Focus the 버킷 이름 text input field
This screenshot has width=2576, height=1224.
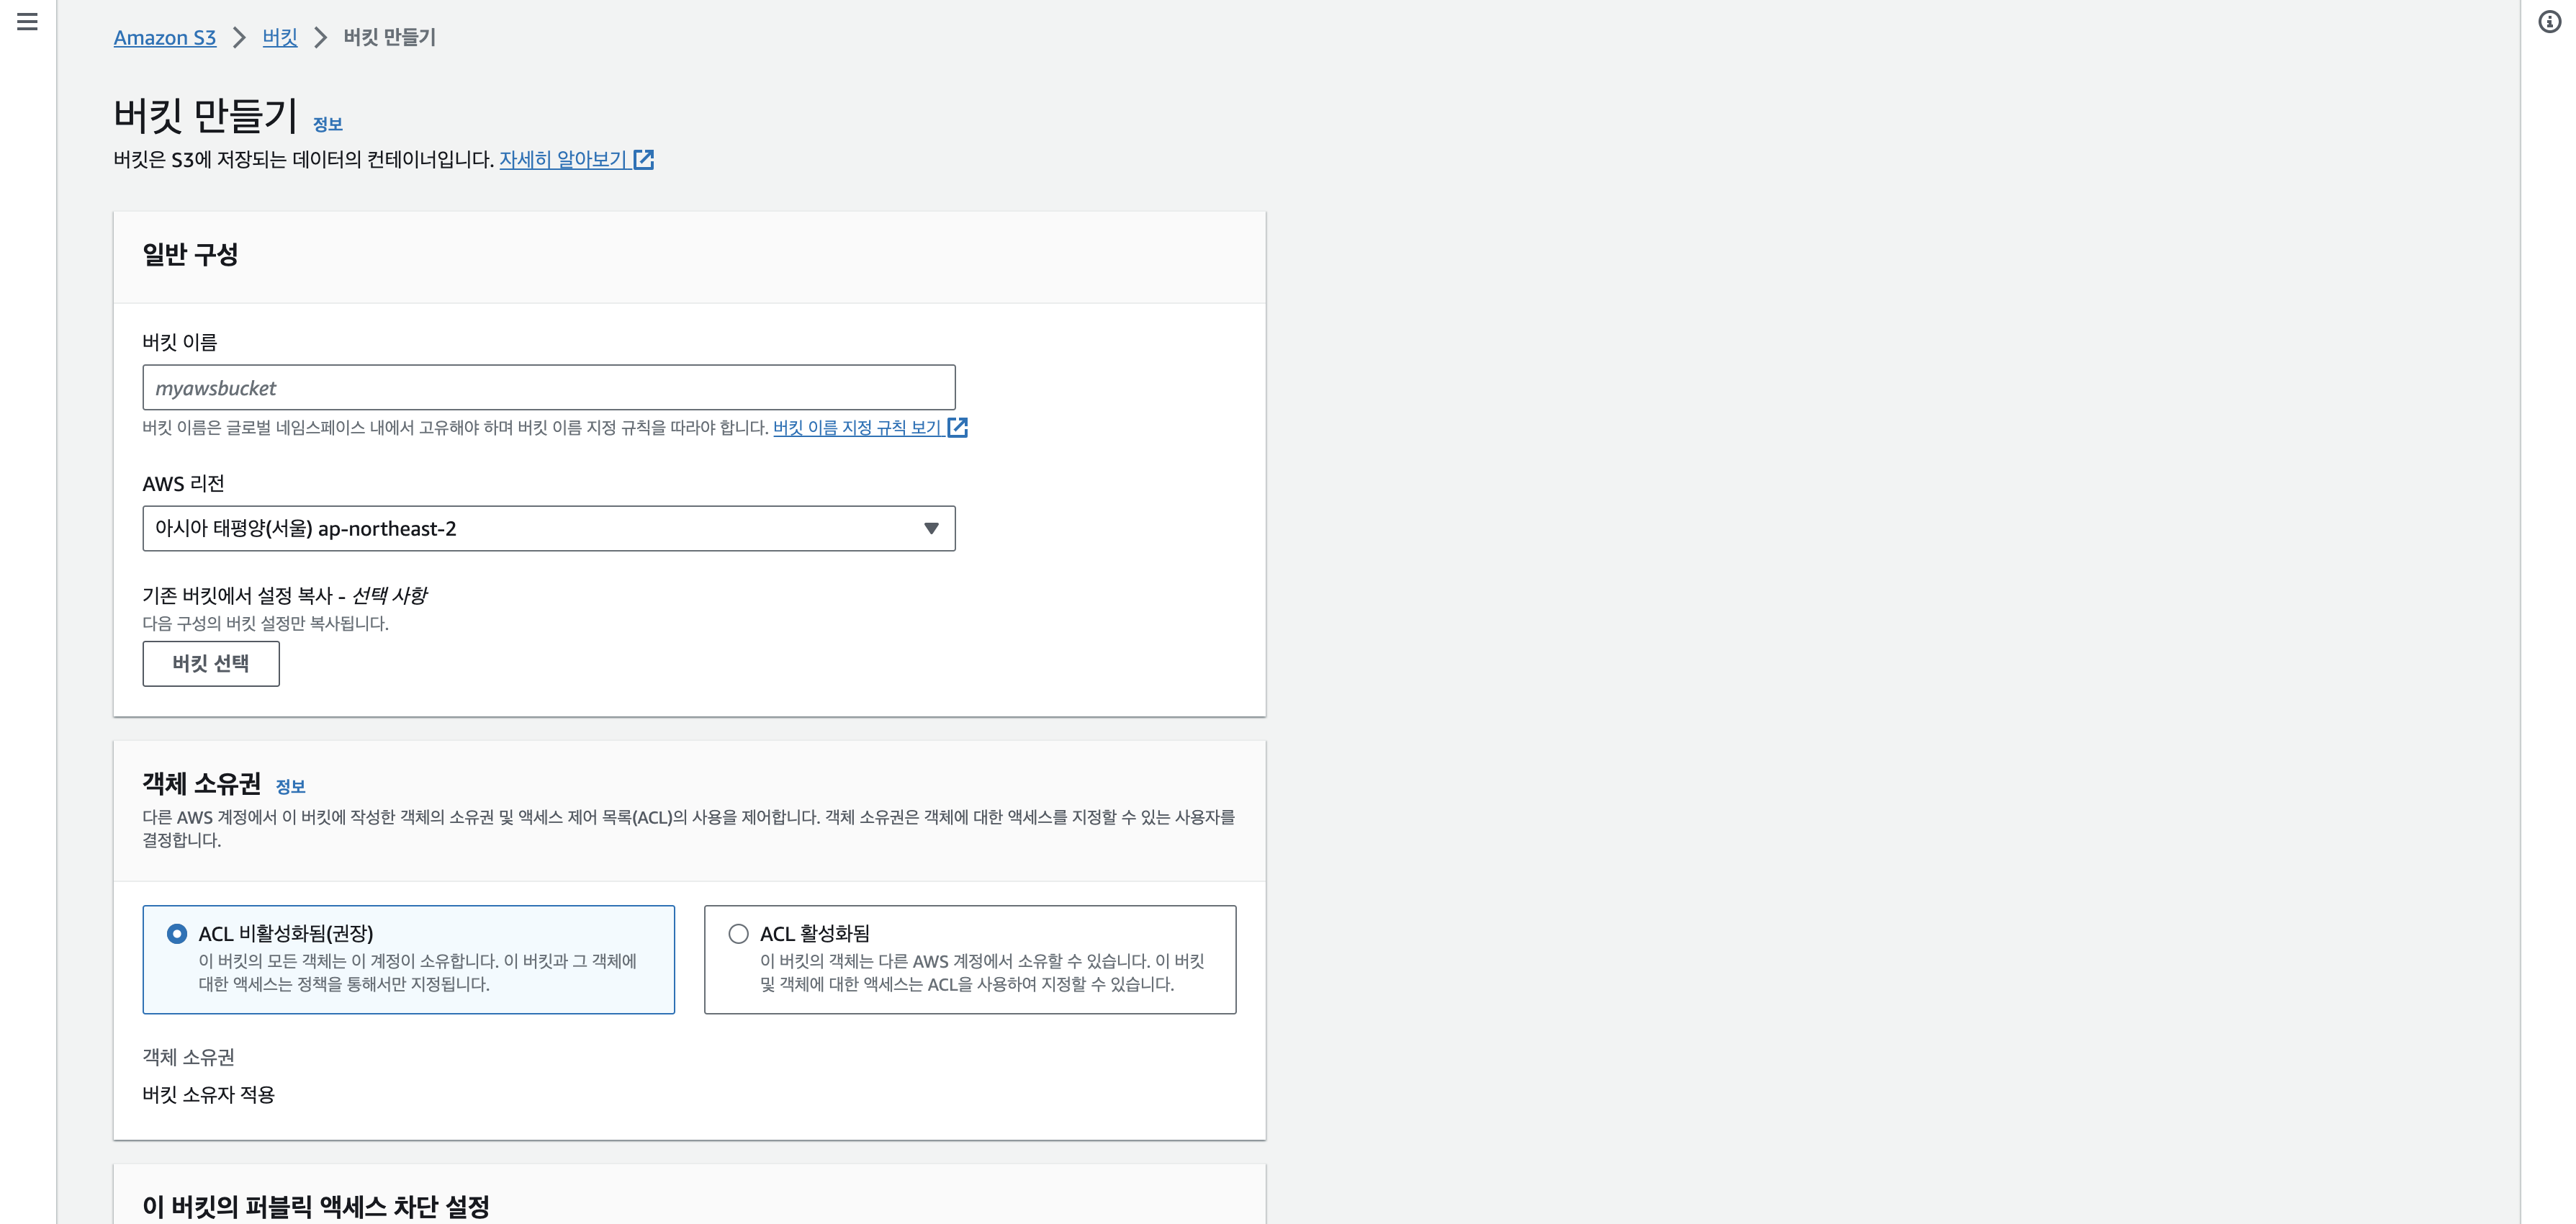point(548,388)
